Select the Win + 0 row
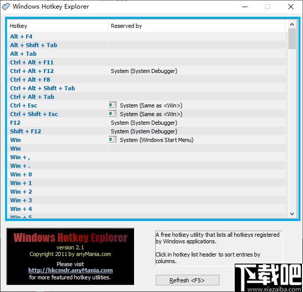303x292 pixels. (147, 174)
